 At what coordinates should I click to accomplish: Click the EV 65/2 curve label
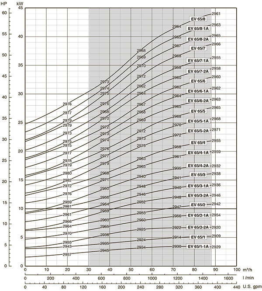click(x=198, y=205)
